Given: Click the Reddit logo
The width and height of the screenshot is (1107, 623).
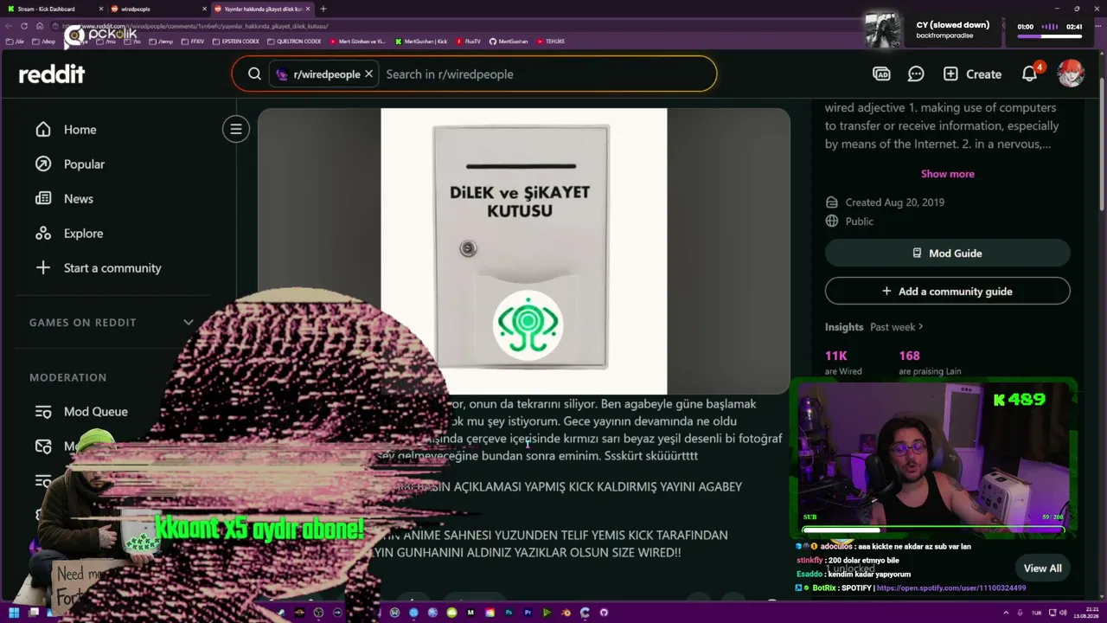Looking at the screenshot, I should pyautogui.click(x=52, y=74).
